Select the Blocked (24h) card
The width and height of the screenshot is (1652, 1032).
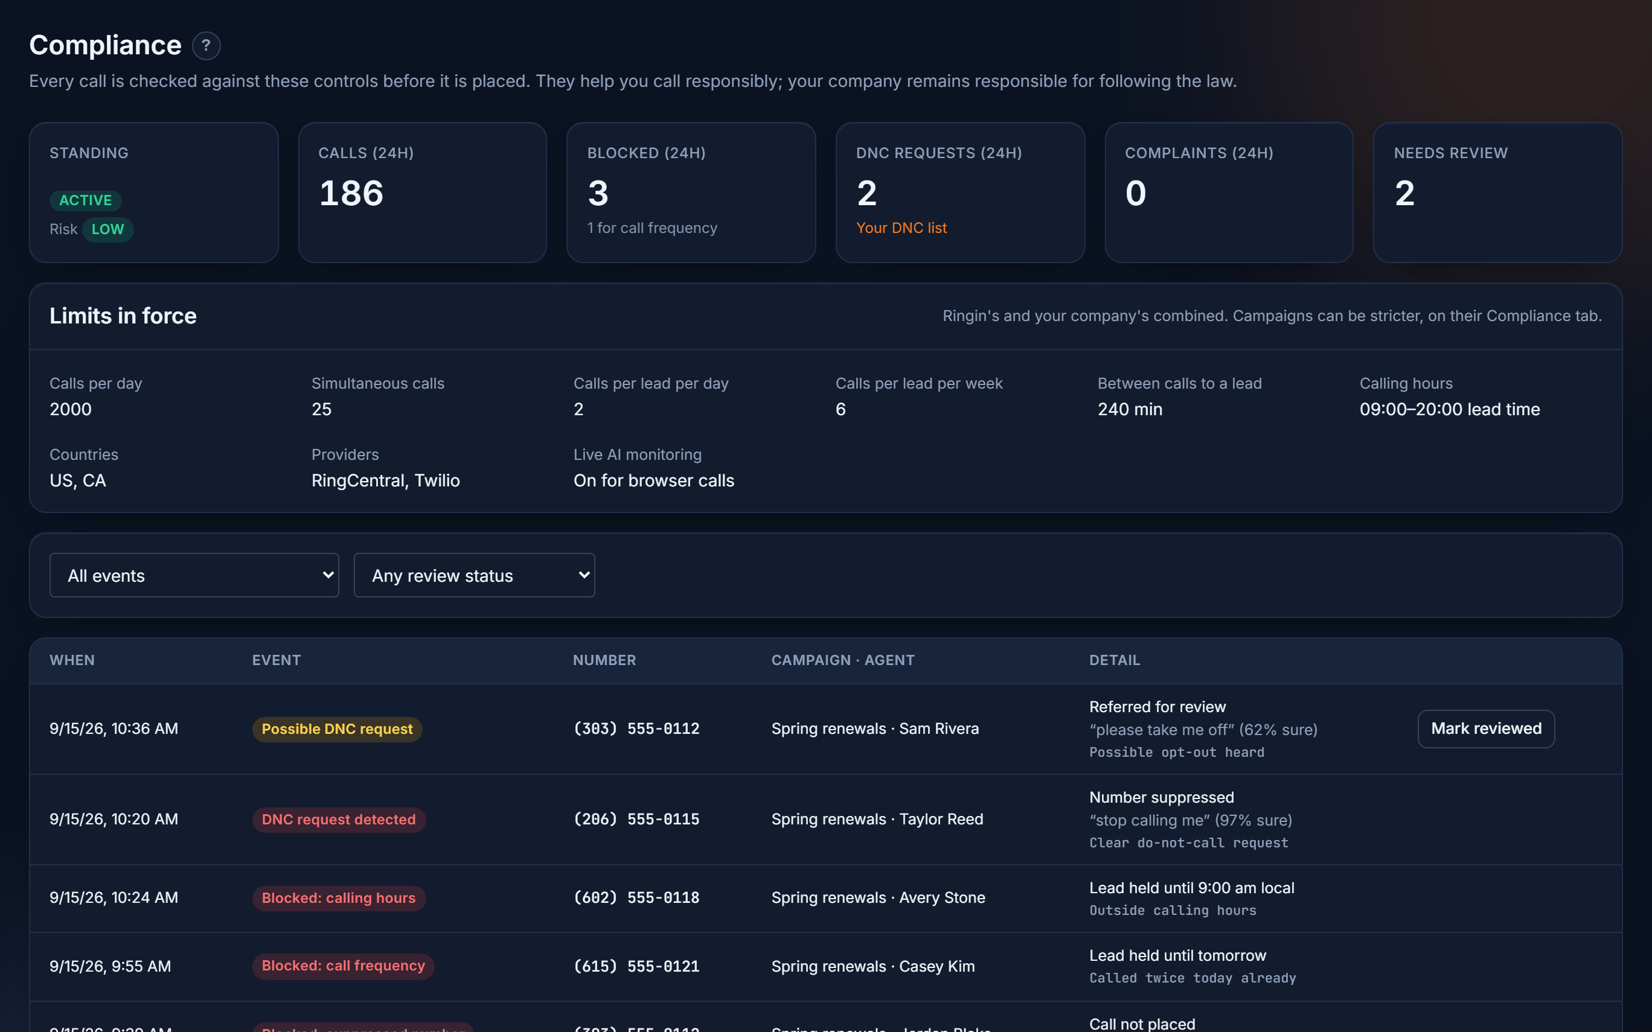pyautogui.click(x=691, y=193)
